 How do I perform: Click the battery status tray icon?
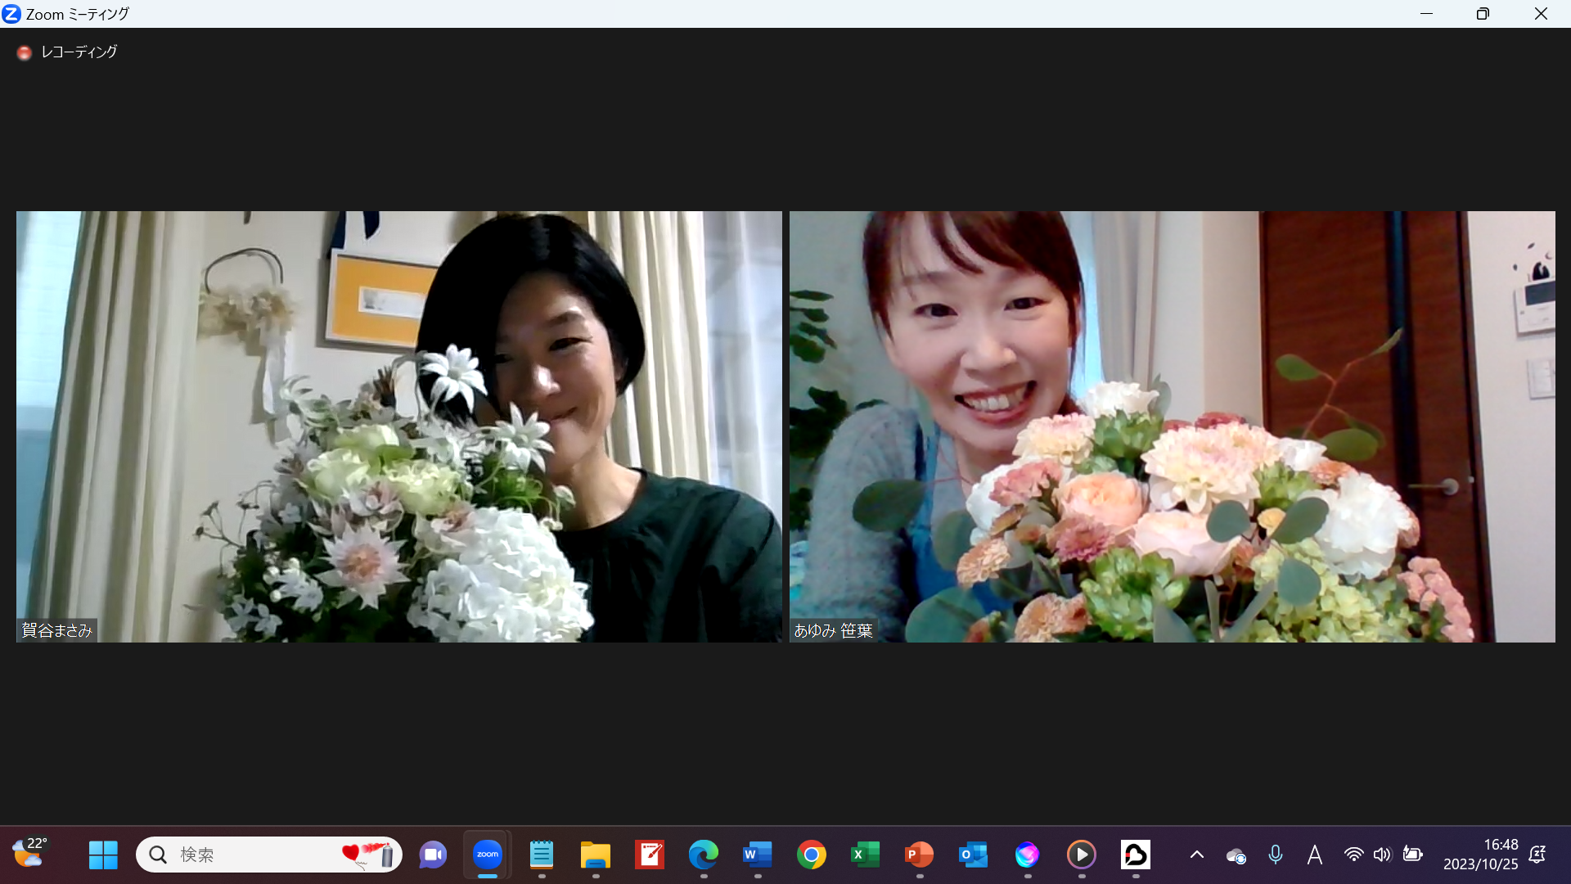pos(1412,855)
